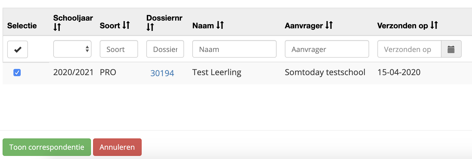Screen dimensions: 472x159
Task: Click the Aanvrager filter input
Action: (x=327, y=49)
